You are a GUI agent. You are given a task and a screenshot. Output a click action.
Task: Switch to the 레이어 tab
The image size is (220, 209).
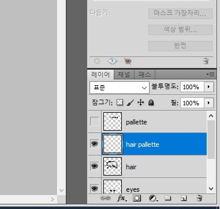100,74
